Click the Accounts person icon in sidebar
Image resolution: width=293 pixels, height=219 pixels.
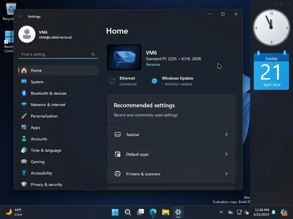[x=24, y=139]
